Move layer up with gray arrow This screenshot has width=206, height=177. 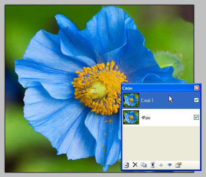[x=161, y=165]
